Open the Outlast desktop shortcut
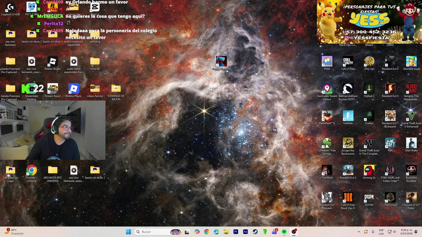Screen dimensions: 422x237 click(369, 118)
